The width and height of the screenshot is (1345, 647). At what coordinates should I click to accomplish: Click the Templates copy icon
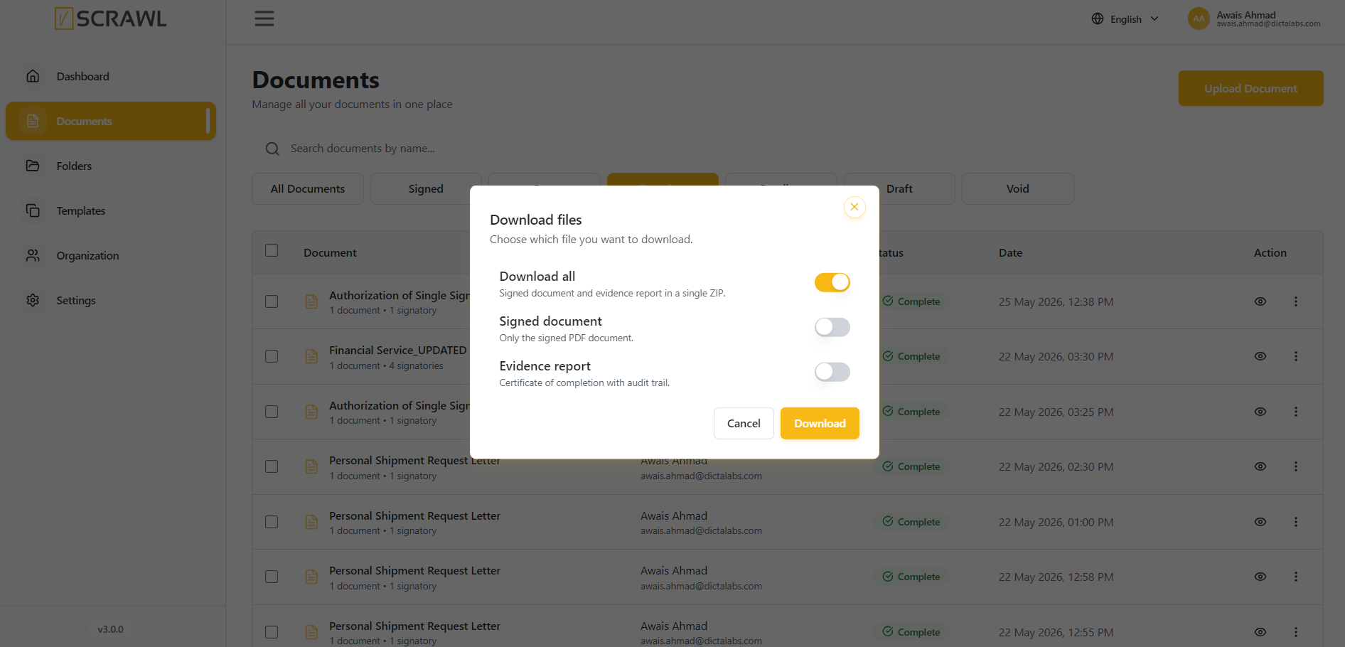pos(33,210)
